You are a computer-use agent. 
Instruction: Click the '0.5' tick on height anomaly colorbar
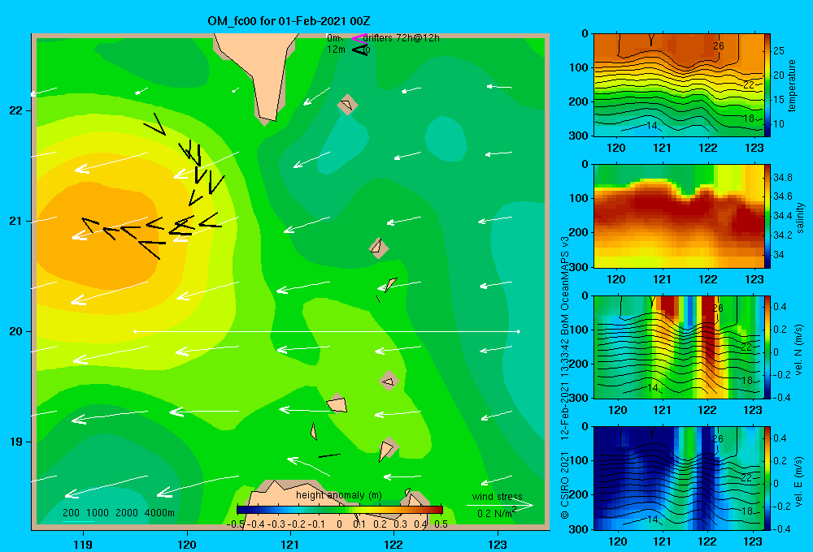tap(441, 524)
